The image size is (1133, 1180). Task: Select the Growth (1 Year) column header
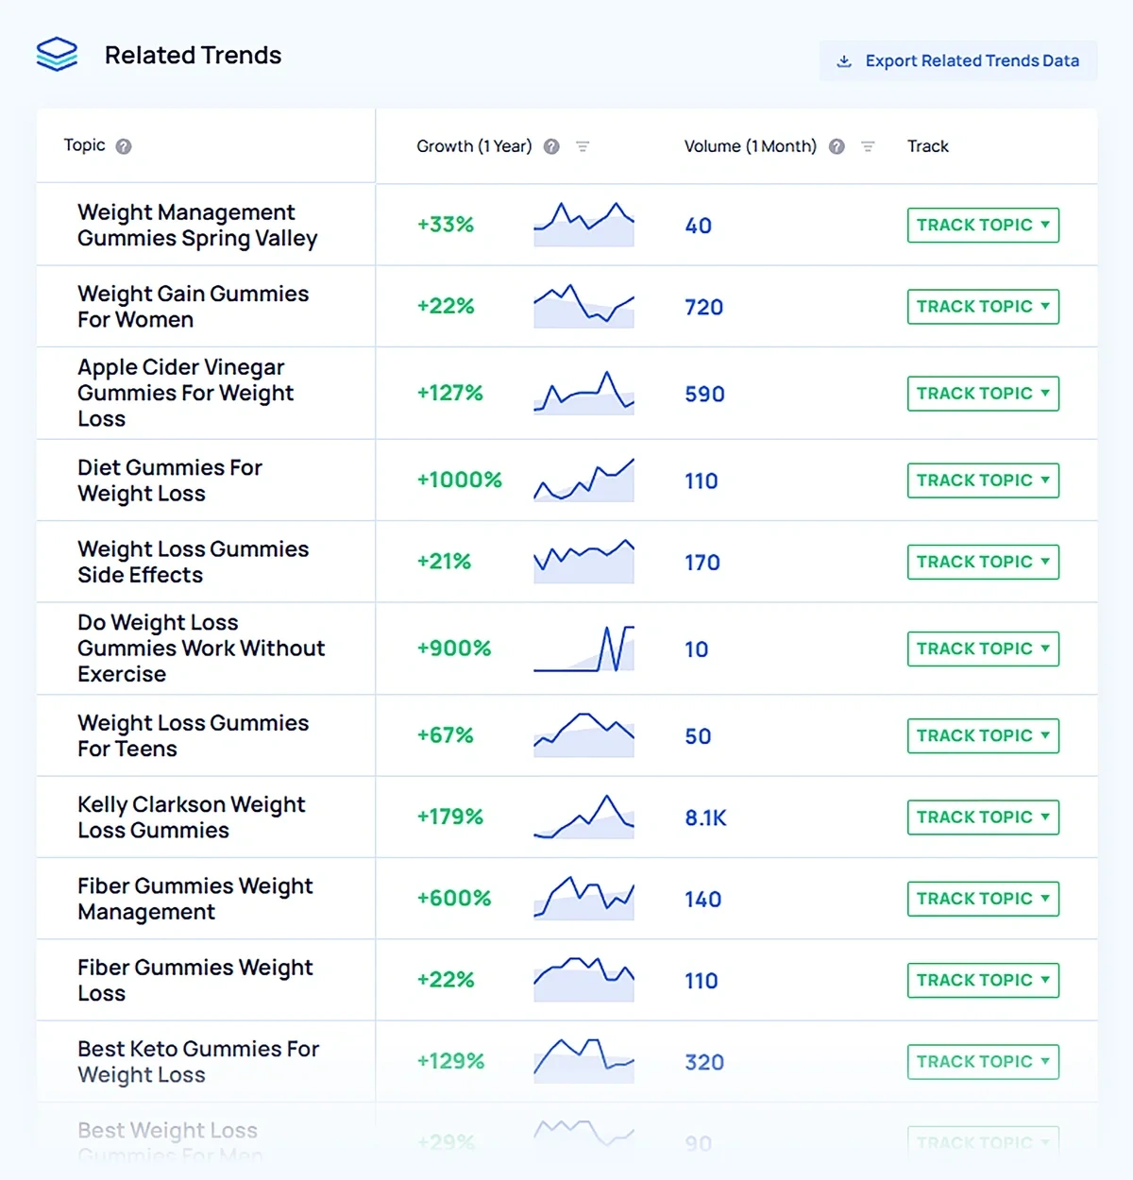[474, 146]
